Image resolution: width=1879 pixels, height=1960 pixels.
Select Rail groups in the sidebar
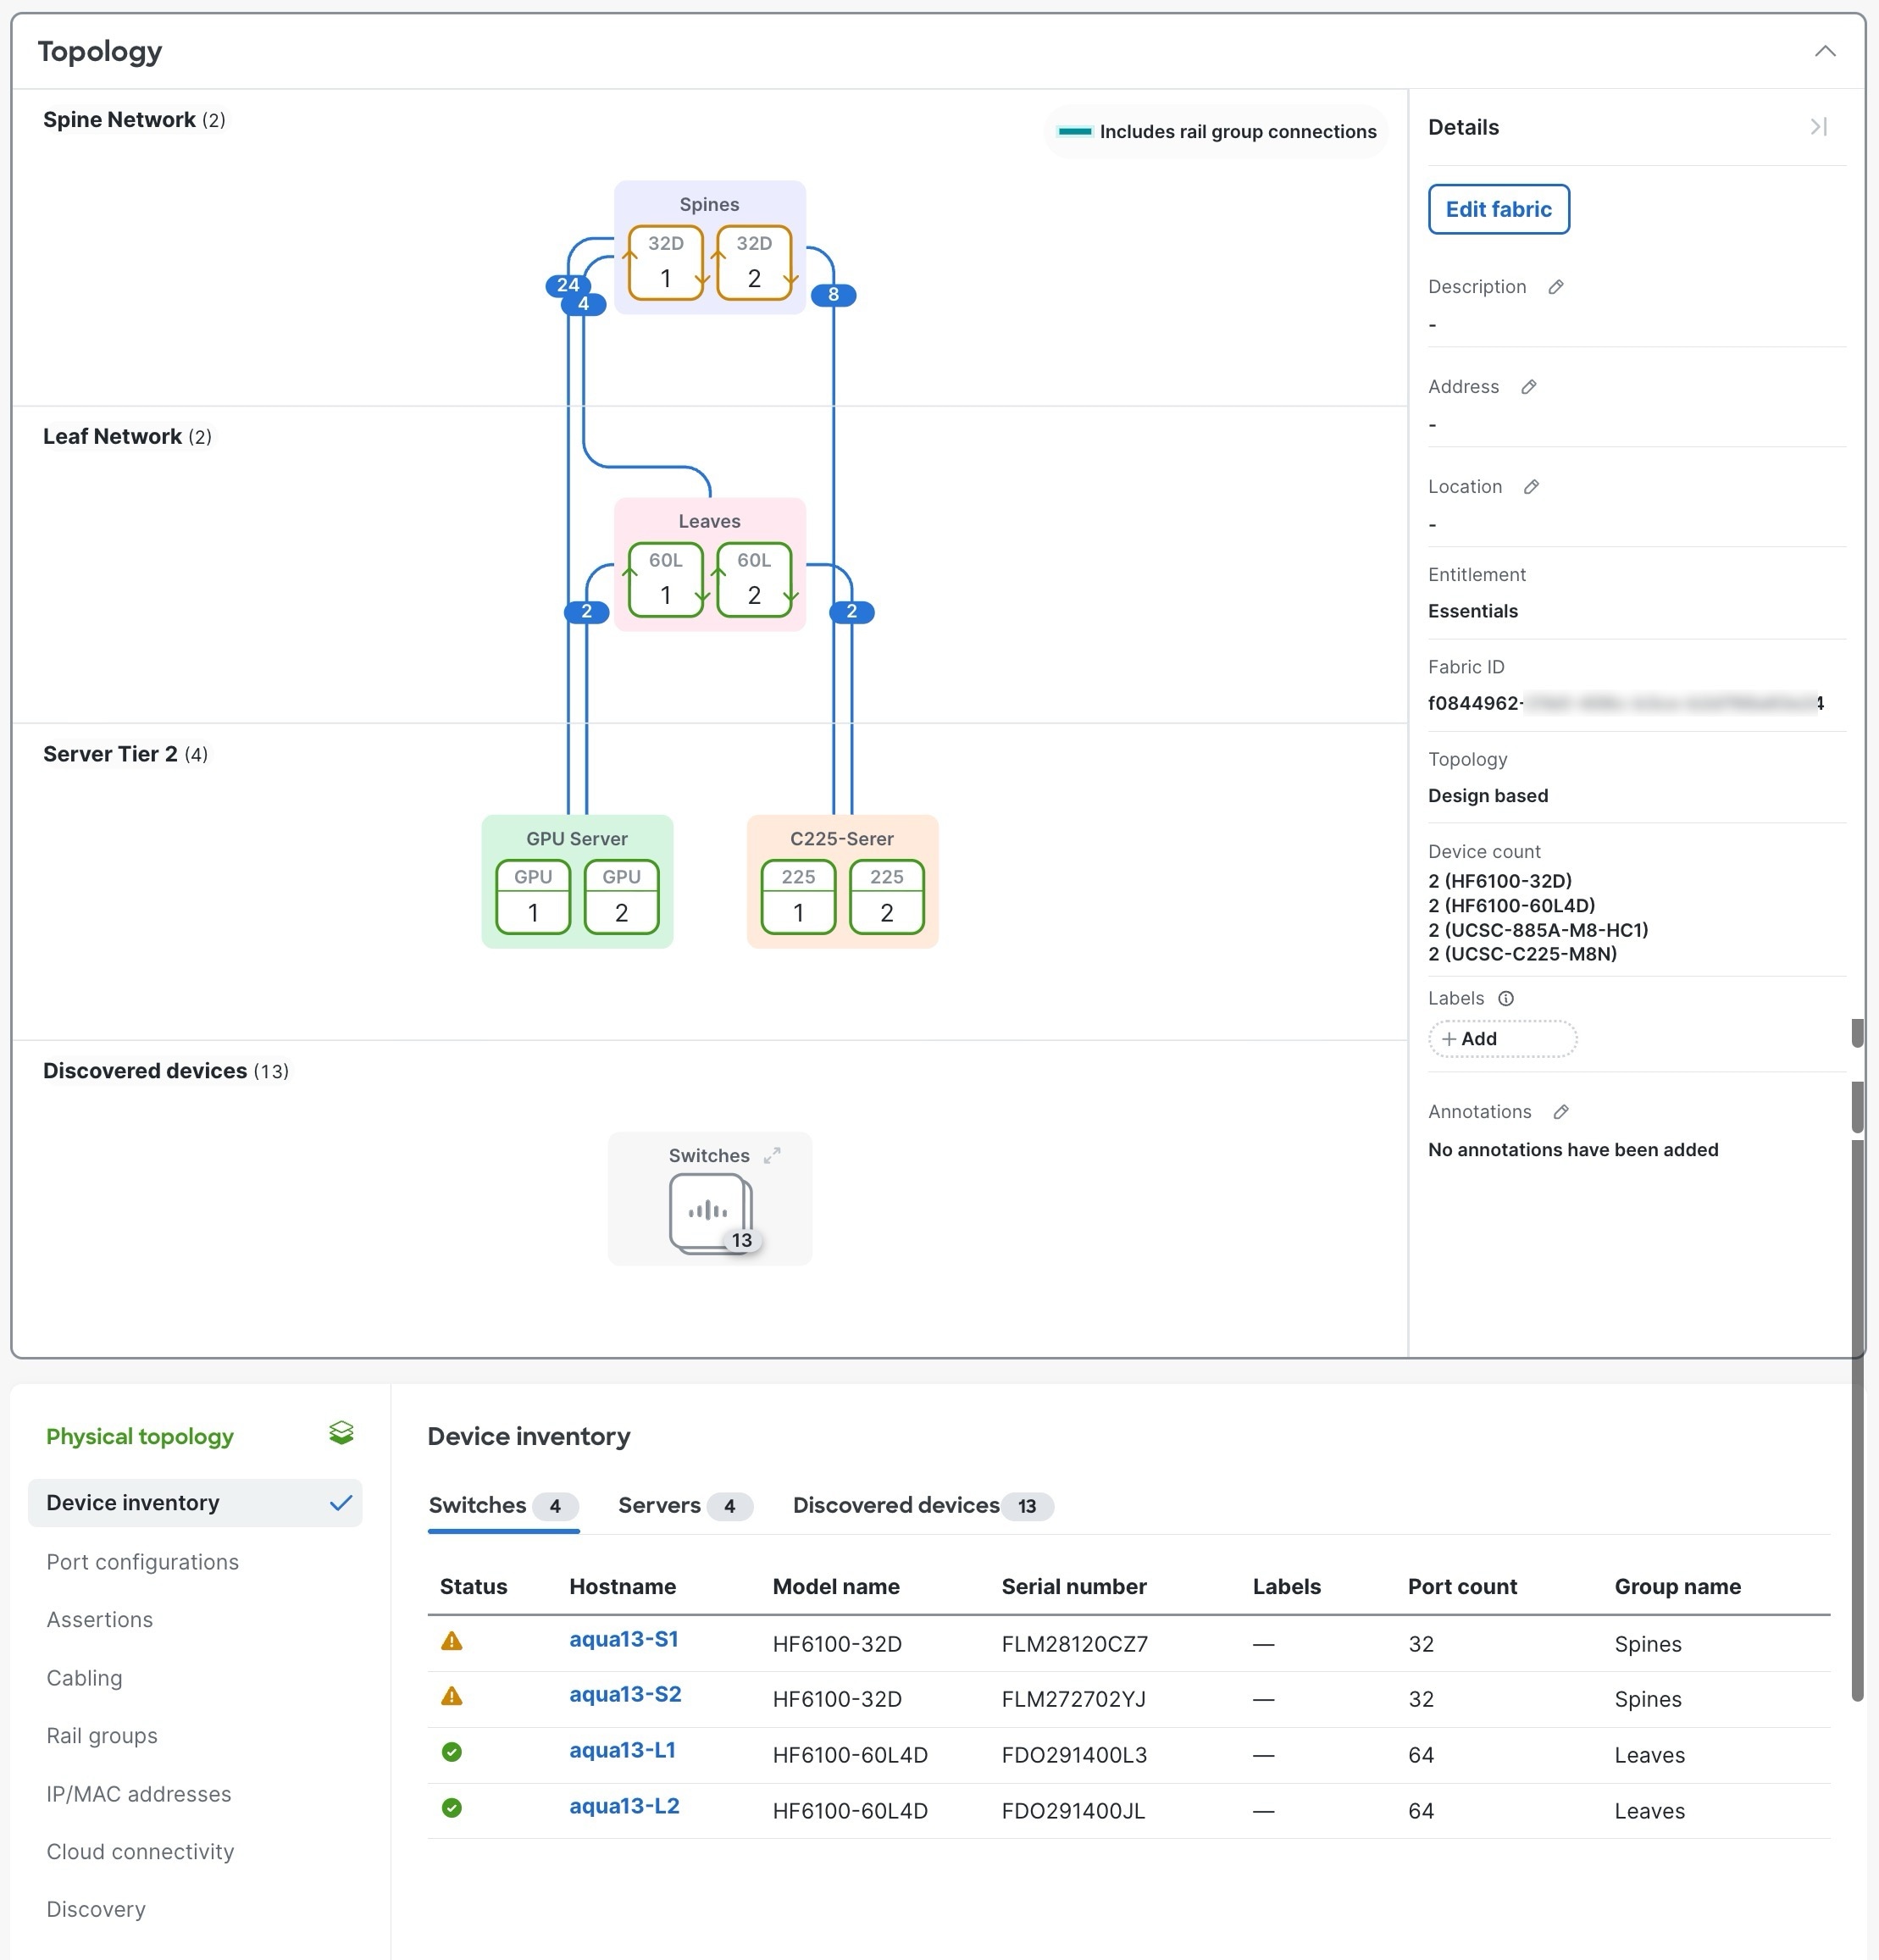pyautogui.click(x=102, y=1736)
